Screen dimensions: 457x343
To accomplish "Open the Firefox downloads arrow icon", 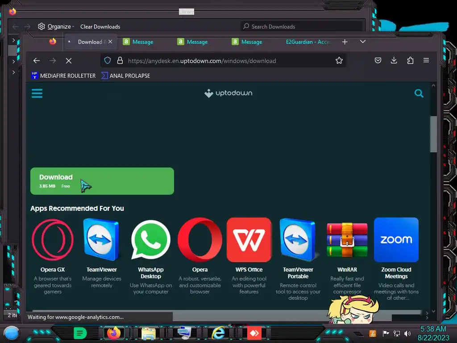I will pos(394,60).
